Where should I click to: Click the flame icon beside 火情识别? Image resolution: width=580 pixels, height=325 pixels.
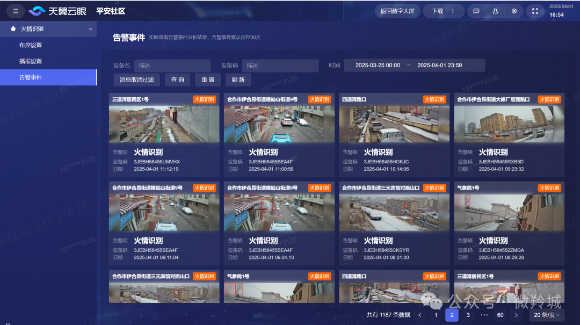13,28
